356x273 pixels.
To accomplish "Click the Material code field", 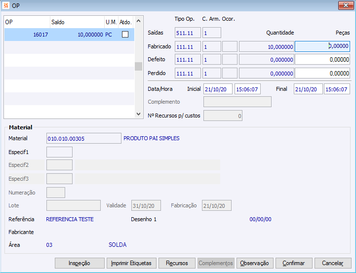I will pos(84,138).
